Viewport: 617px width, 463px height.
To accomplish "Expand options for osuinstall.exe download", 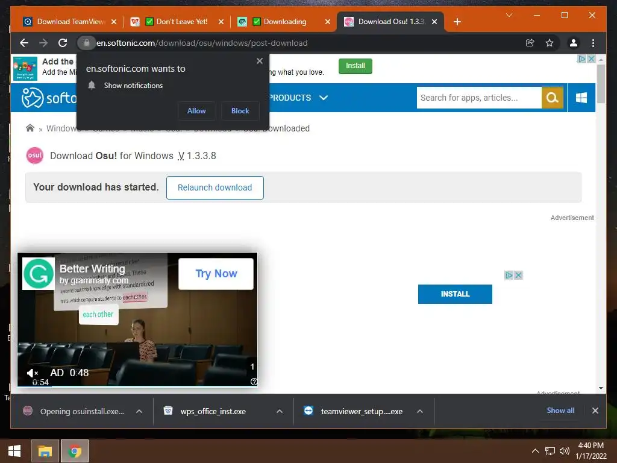I will pyautogui.click(x=139, y=411).
